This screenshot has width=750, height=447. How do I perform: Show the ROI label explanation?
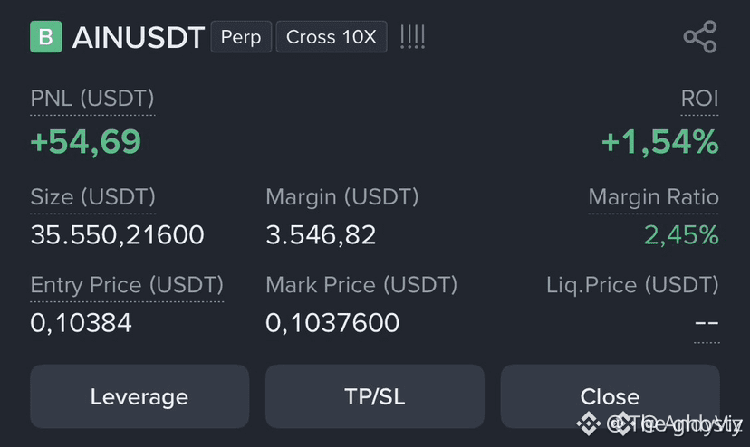click(699, 99)
